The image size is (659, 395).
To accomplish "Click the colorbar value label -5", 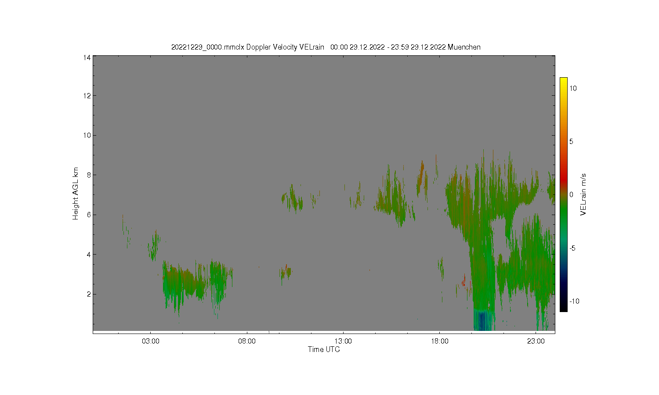I will point(573,248).
